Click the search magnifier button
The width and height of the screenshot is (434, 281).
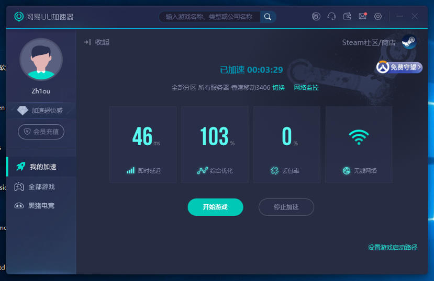pos(268,17)
